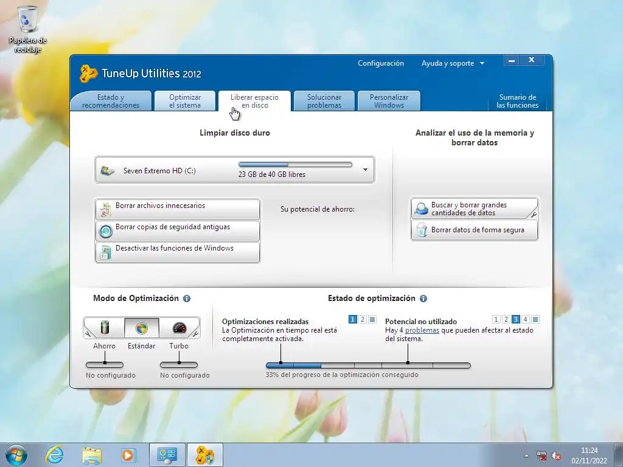The image size is (623, 467).
Task: Click the optimization progress bar
Action: click(x=368, y=365)
